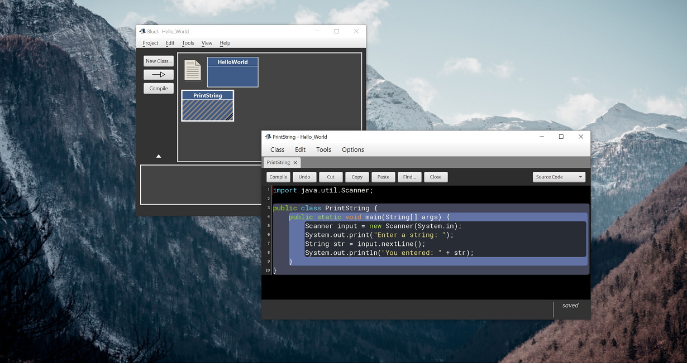The image size is (687, 363).
Task: Open the Options menu
Action: pos(352,149)
